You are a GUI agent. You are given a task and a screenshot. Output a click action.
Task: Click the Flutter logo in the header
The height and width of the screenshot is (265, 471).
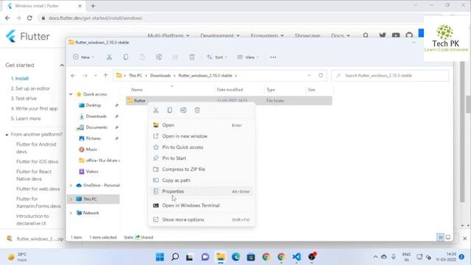(28, 36)
